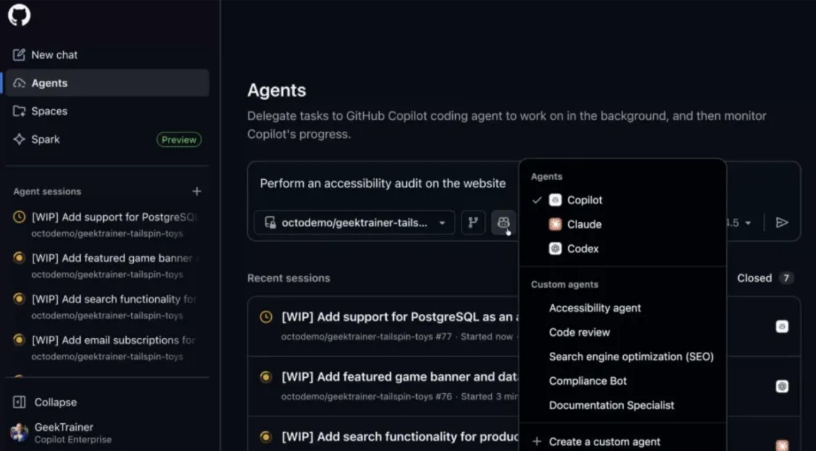816x451 pixels.
Task: Click the accessibility audit prompt text field
Action: pos(383,183)
